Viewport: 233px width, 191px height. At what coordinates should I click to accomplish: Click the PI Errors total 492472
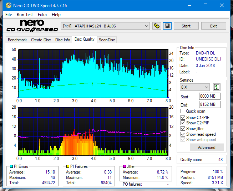[x=49, y=183]
